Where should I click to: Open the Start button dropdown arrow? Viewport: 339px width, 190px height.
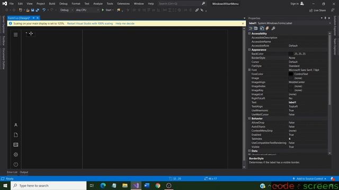113,10
